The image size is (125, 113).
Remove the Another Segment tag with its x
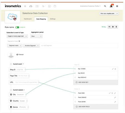[x=38, y=46]
